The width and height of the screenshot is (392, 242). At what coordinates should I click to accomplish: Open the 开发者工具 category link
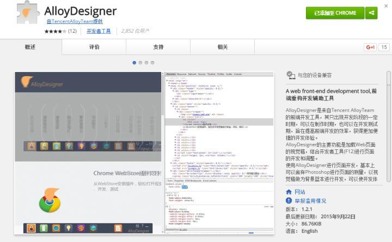tap(99, 31)
